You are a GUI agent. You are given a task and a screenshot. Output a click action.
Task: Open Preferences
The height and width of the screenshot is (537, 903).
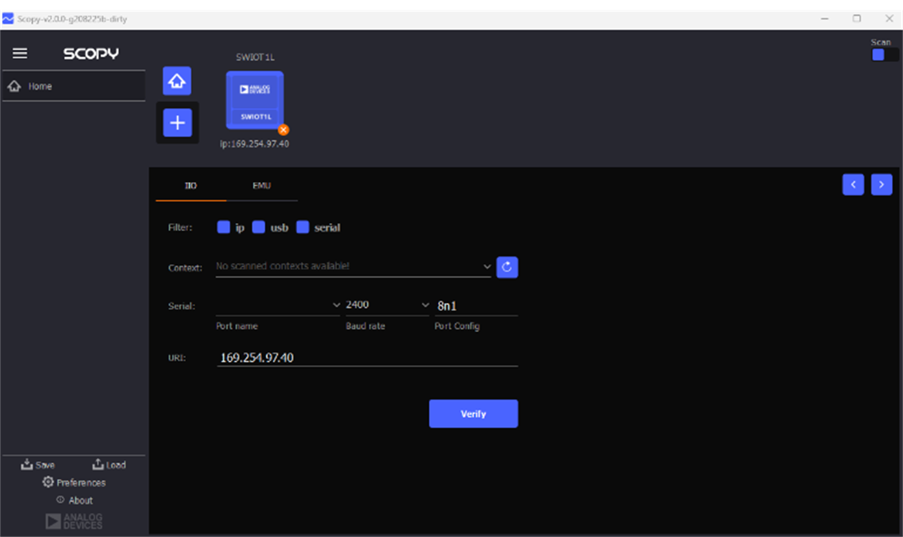click(x=73, y=482)
